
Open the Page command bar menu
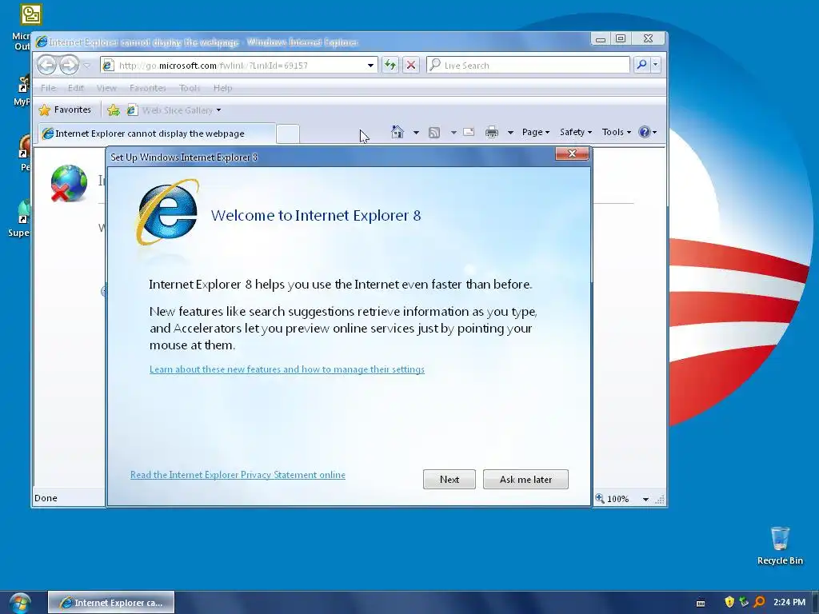tap(535, 132)
